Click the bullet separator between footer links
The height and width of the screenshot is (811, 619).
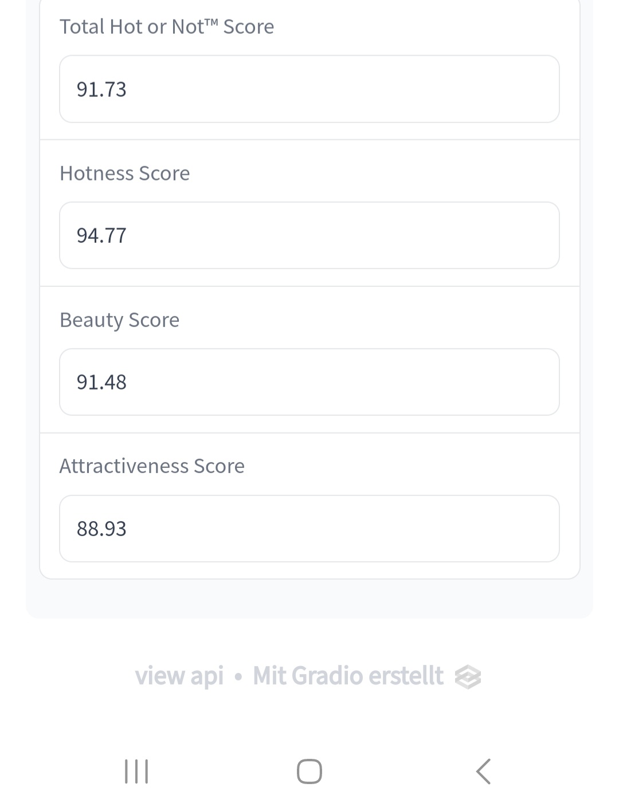[238, 677]
